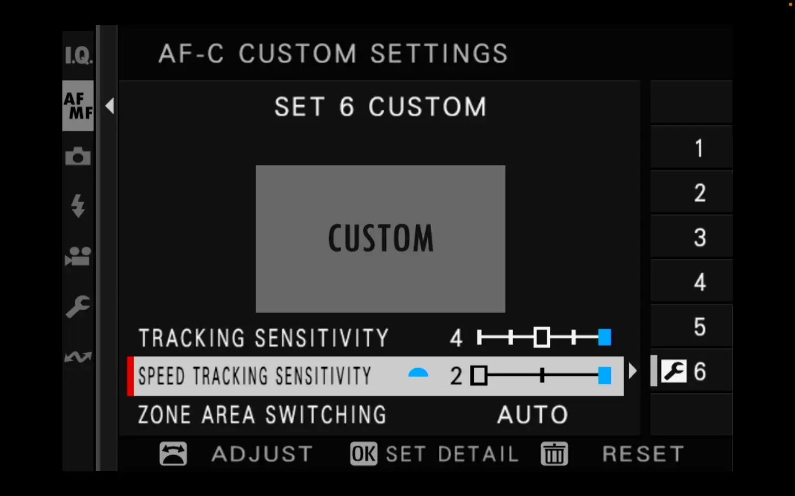Image resolution: width=795 pixels, height=496 pixels.
Task: Adjust the Tracking Sensitivity slider
Action: [544, 337]
